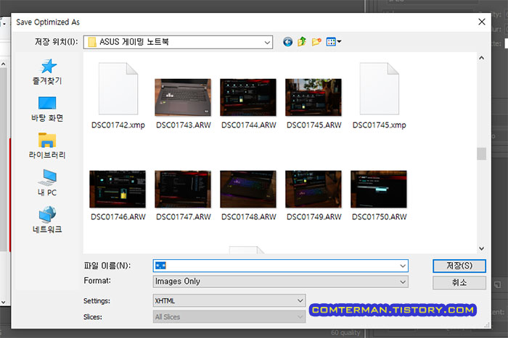Image resolution: width=508 pixels, height=338 pixels.
Task: Select the DSC01745.xmp file icon
Action: click(380, 89)
